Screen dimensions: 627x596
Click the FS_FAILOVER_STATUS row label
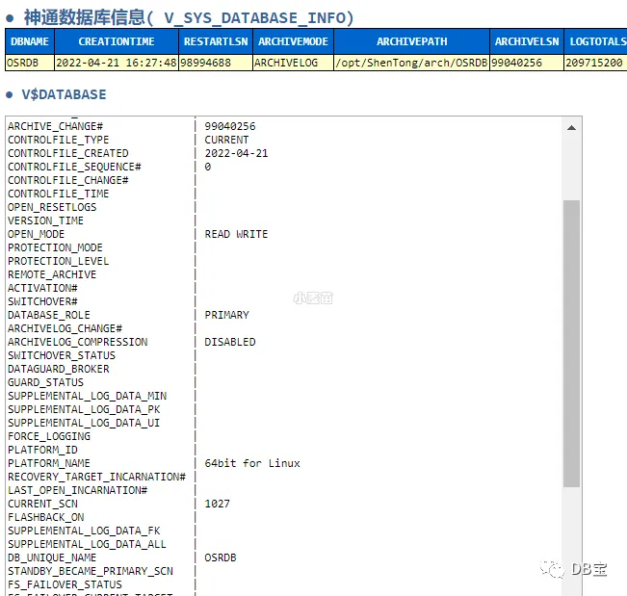point(65,584)
